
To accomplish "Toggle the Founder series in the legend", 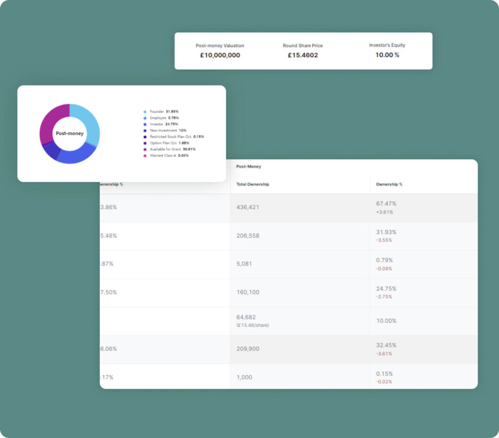I will pyautogui.click(x=161, y=111).
